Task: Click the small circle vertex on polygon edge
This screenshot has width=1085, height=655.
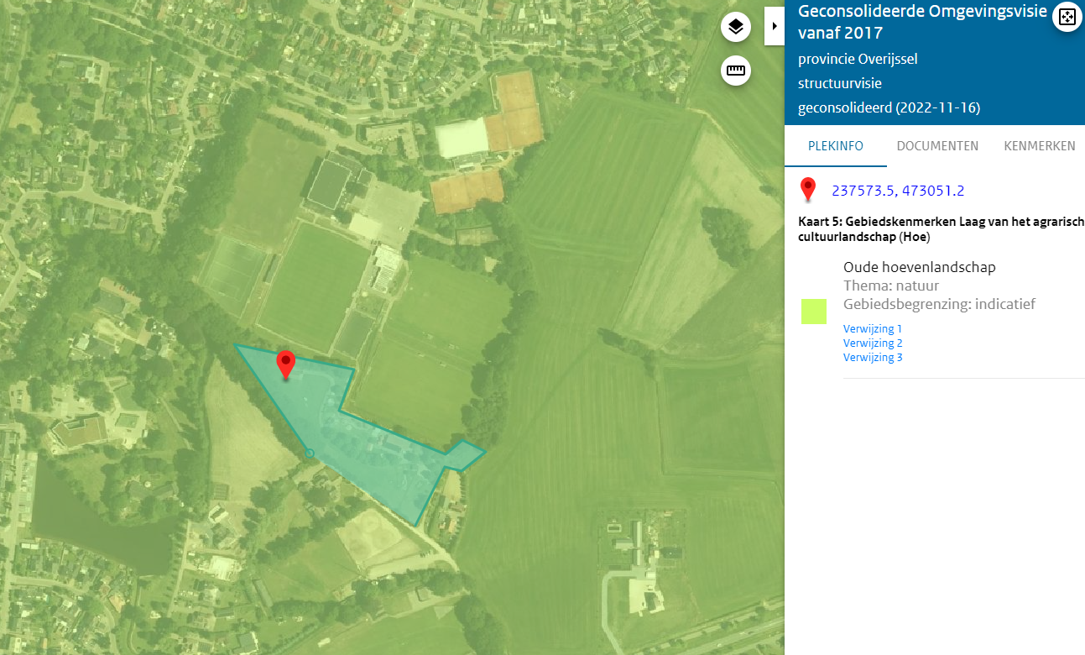Action: 309,453
